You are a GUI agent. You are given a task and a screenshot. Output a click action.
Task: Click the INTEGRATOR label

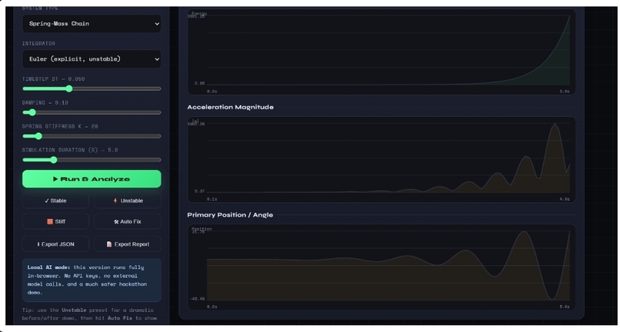point(38,44)
